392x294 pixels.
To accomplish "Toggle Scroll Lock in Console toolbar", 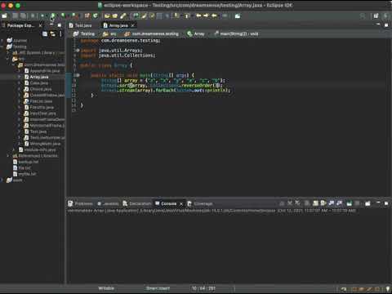I will (315, 203).
